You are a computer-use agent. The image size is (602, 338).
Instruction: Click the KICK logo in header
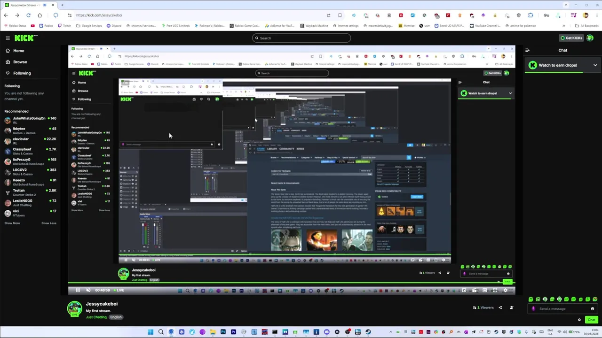click(x=25, y=38)
